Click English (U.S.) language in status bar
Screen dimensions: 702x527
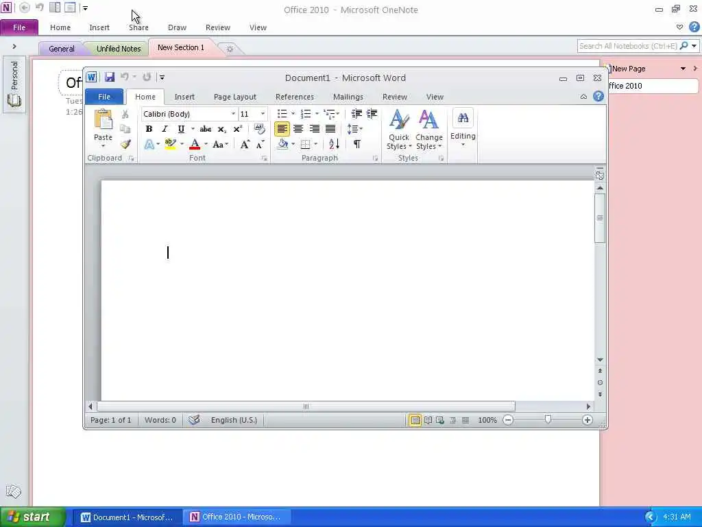234,420
